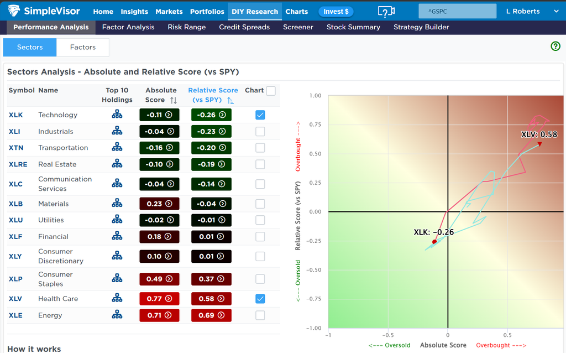Click the green help question mark icon
This screenshot has width=566, height=353.
(x=555, y=46)
